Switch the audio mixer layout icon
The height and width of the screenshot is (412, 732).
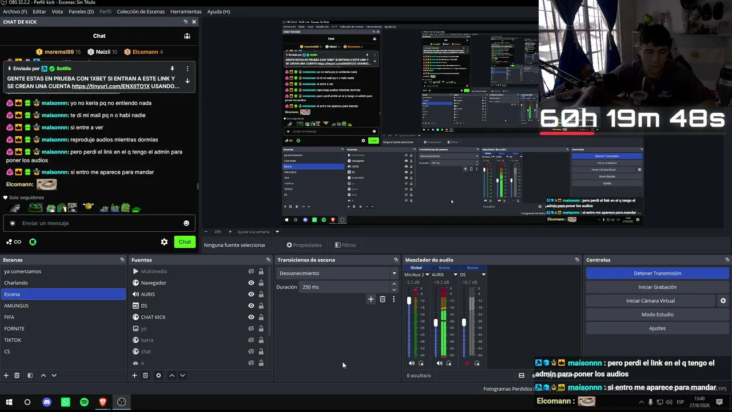(x=521, y=375)
